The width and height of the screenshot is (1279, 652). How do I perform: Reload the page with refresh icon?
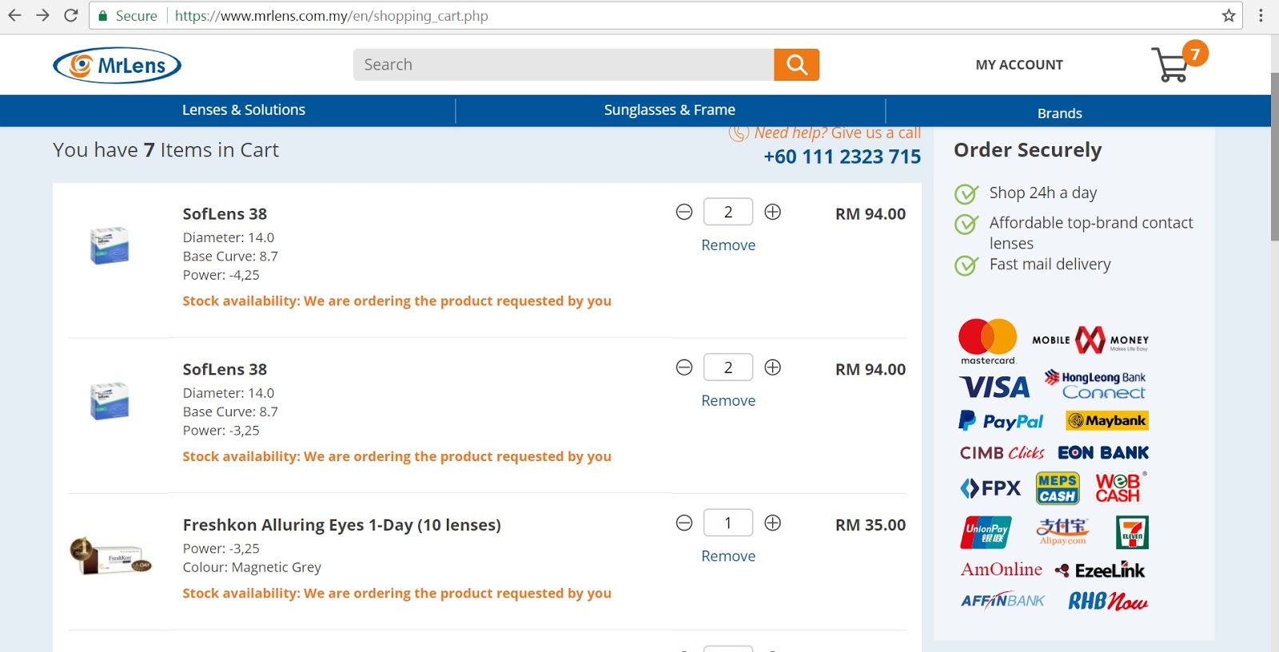point(71,15)
